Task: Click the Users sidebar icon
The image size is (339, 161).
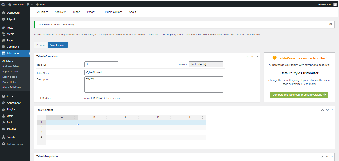Action: (3, 116)
